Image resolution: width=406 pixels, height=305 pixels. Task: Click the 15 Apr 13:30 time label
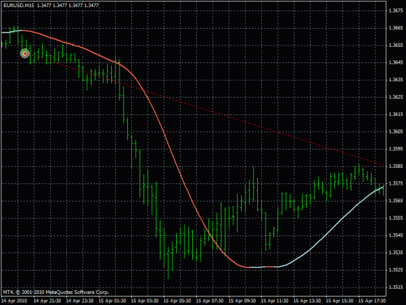[x=307, y=301]
